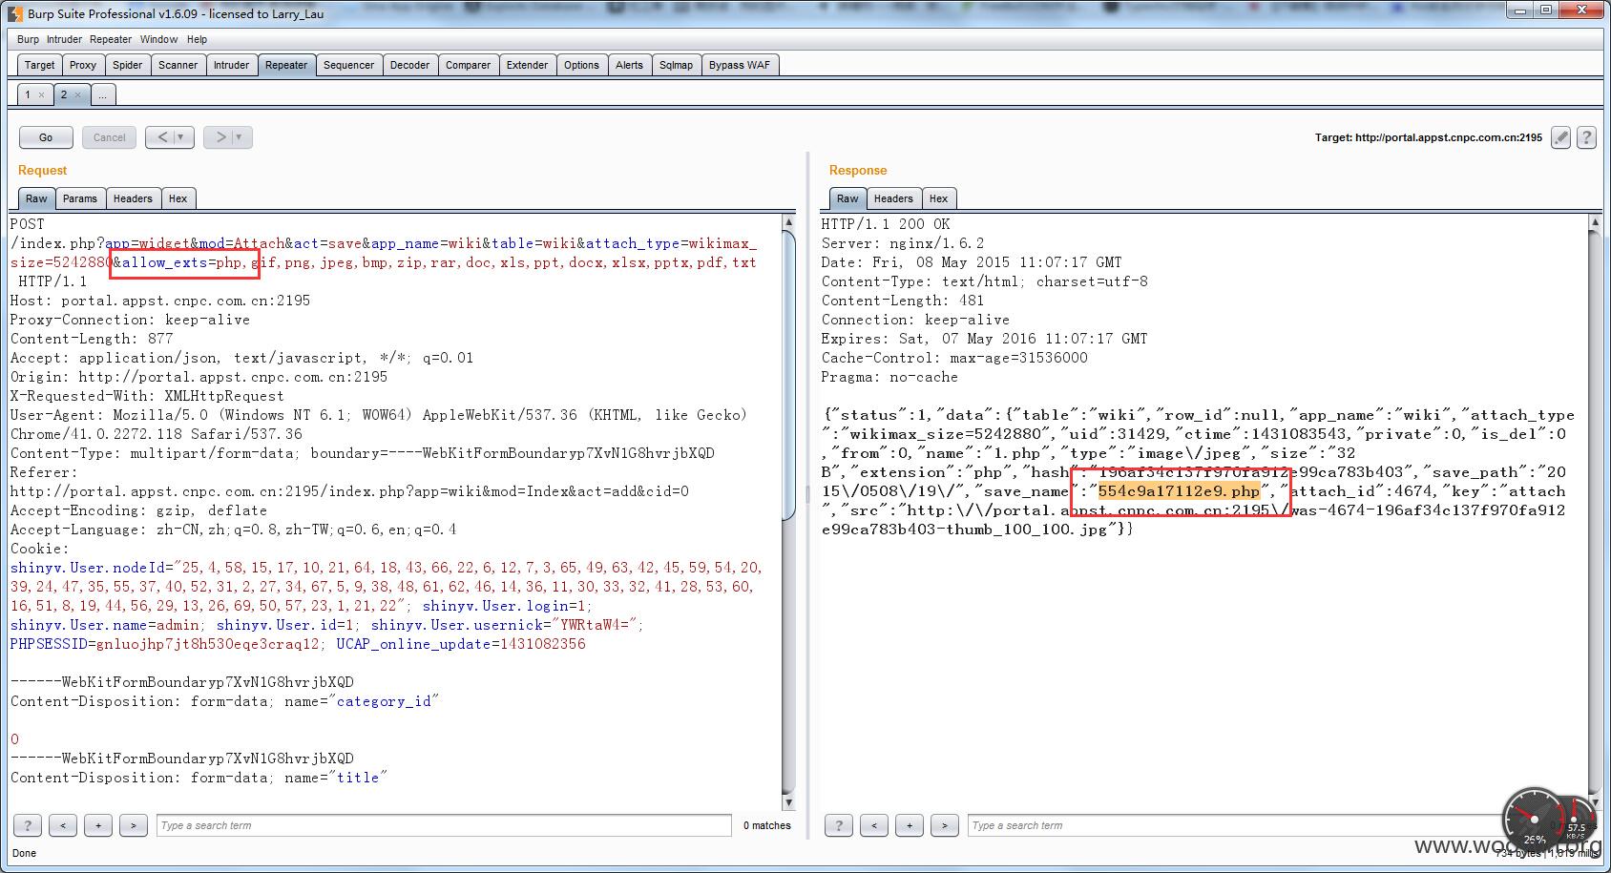Switch to the Extender tab
Screen dimensions: 1611x873
click(x=527, y=65)
